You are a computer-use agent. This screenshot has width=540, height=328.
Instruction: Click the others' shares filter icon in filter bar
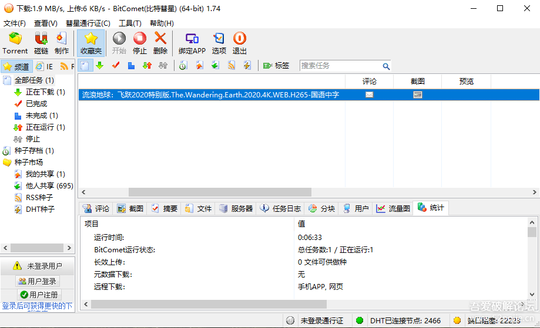(215, 65)
